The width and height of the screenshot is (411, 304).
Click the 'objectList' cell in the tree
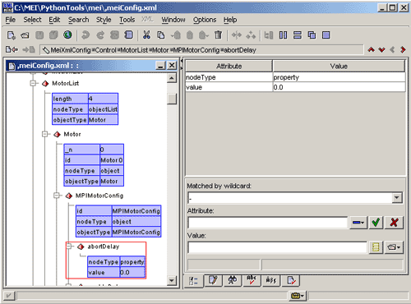(x=104, y=109)
